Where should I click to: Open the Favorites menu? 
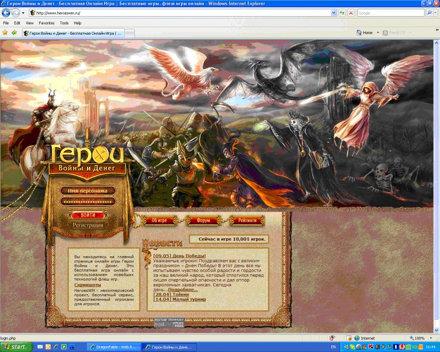click(x=46, y=23)
